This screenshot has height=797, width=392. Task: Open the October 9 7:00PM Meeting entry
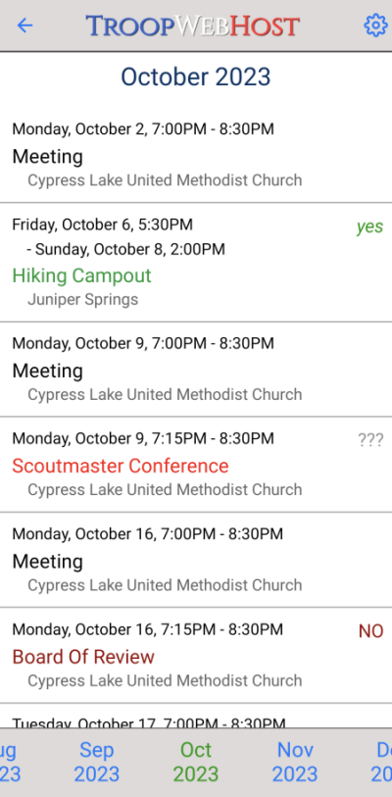click(x=196, y=370)
